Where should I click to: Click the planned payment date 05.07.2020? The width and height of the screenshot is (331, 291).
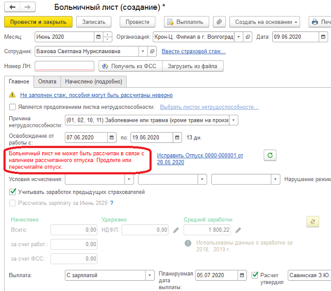coord(217,276)
